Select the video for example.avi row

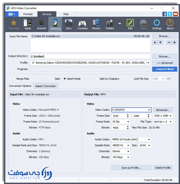(x=90, y=36)
